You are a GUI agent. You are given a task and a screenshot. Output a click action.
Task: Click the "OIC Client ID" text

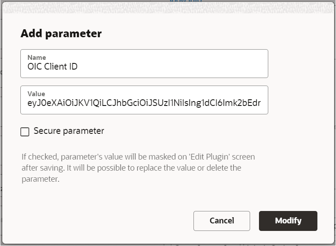click(x=53, y=67)
